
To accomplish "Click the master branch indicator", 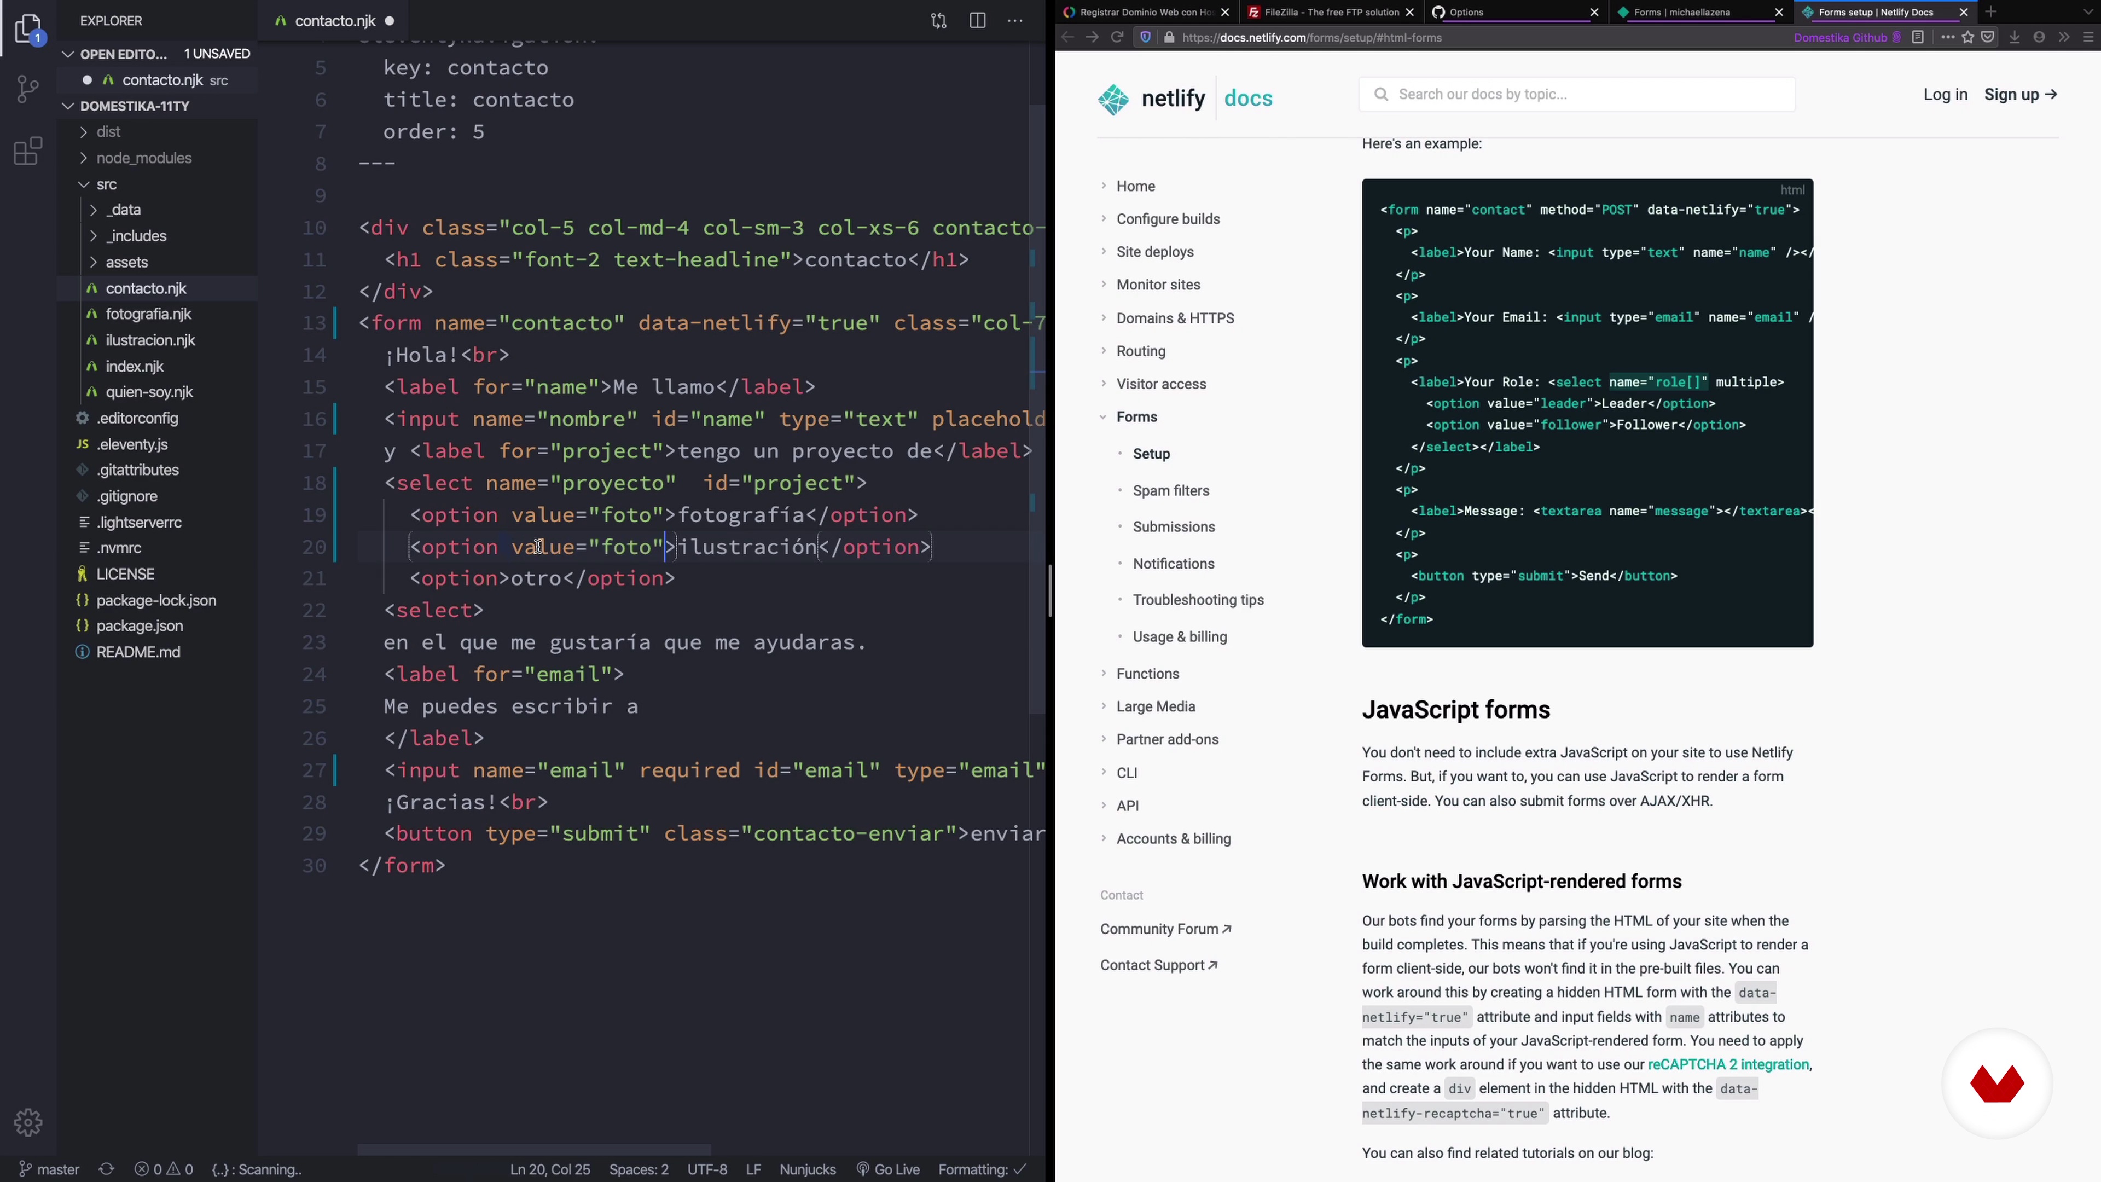I will (x=49, y=1169).
